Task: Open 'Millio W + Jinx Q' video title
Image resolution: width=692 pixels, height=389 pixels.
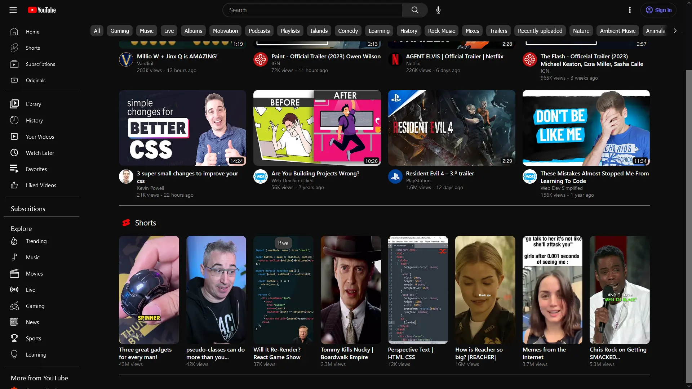Action: tap(177, 56)
